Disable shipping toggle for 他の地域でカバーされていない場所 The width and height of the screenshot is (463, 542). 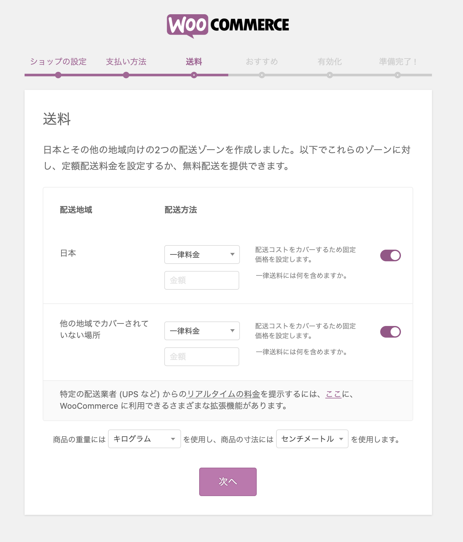tap(391, 332)
